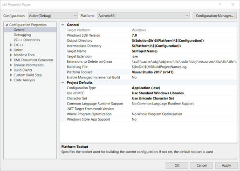Expand the Manifest Tool node arrow

[x=11, y=55]
